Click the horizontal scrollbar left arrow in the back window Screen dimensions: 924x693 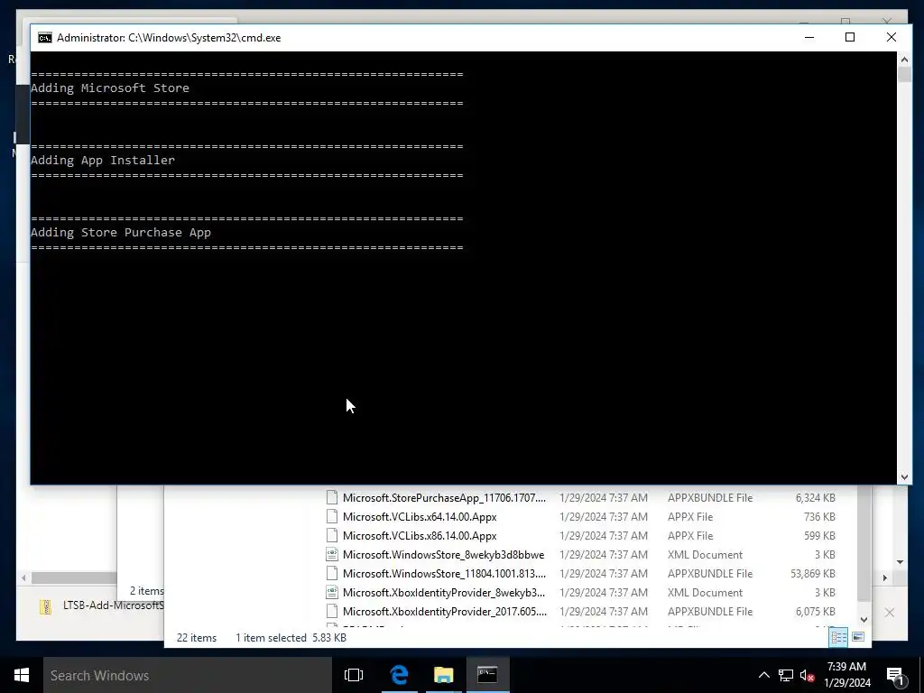click(23, 578)
